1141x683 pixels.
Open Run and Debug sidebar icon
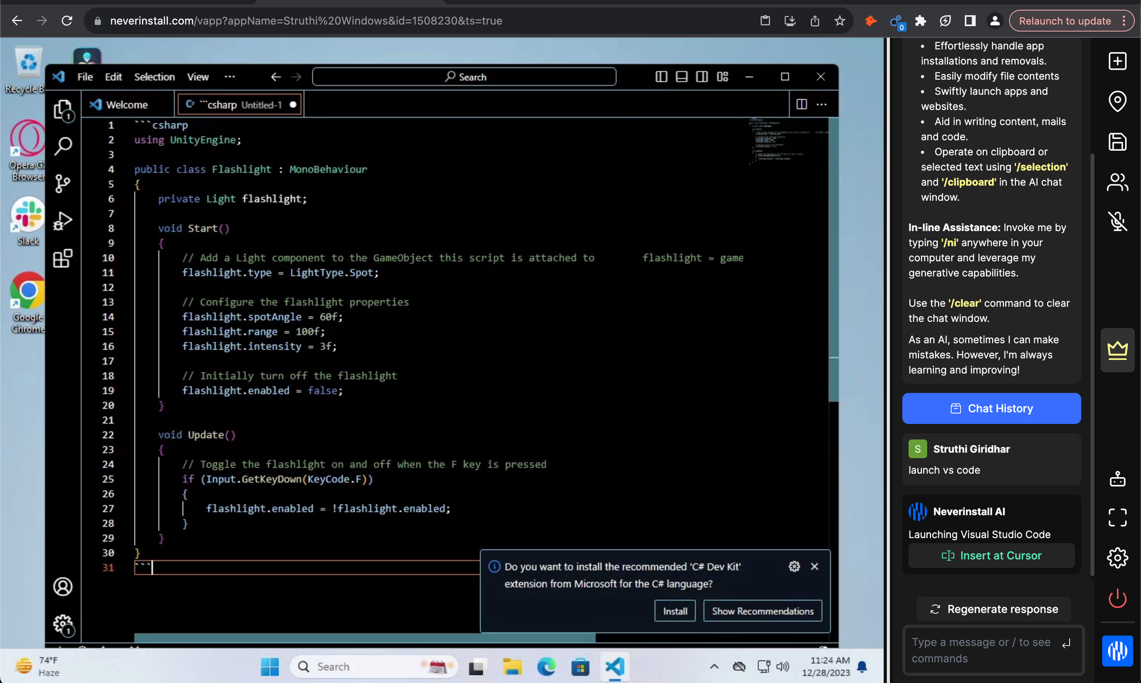point(63,221)
